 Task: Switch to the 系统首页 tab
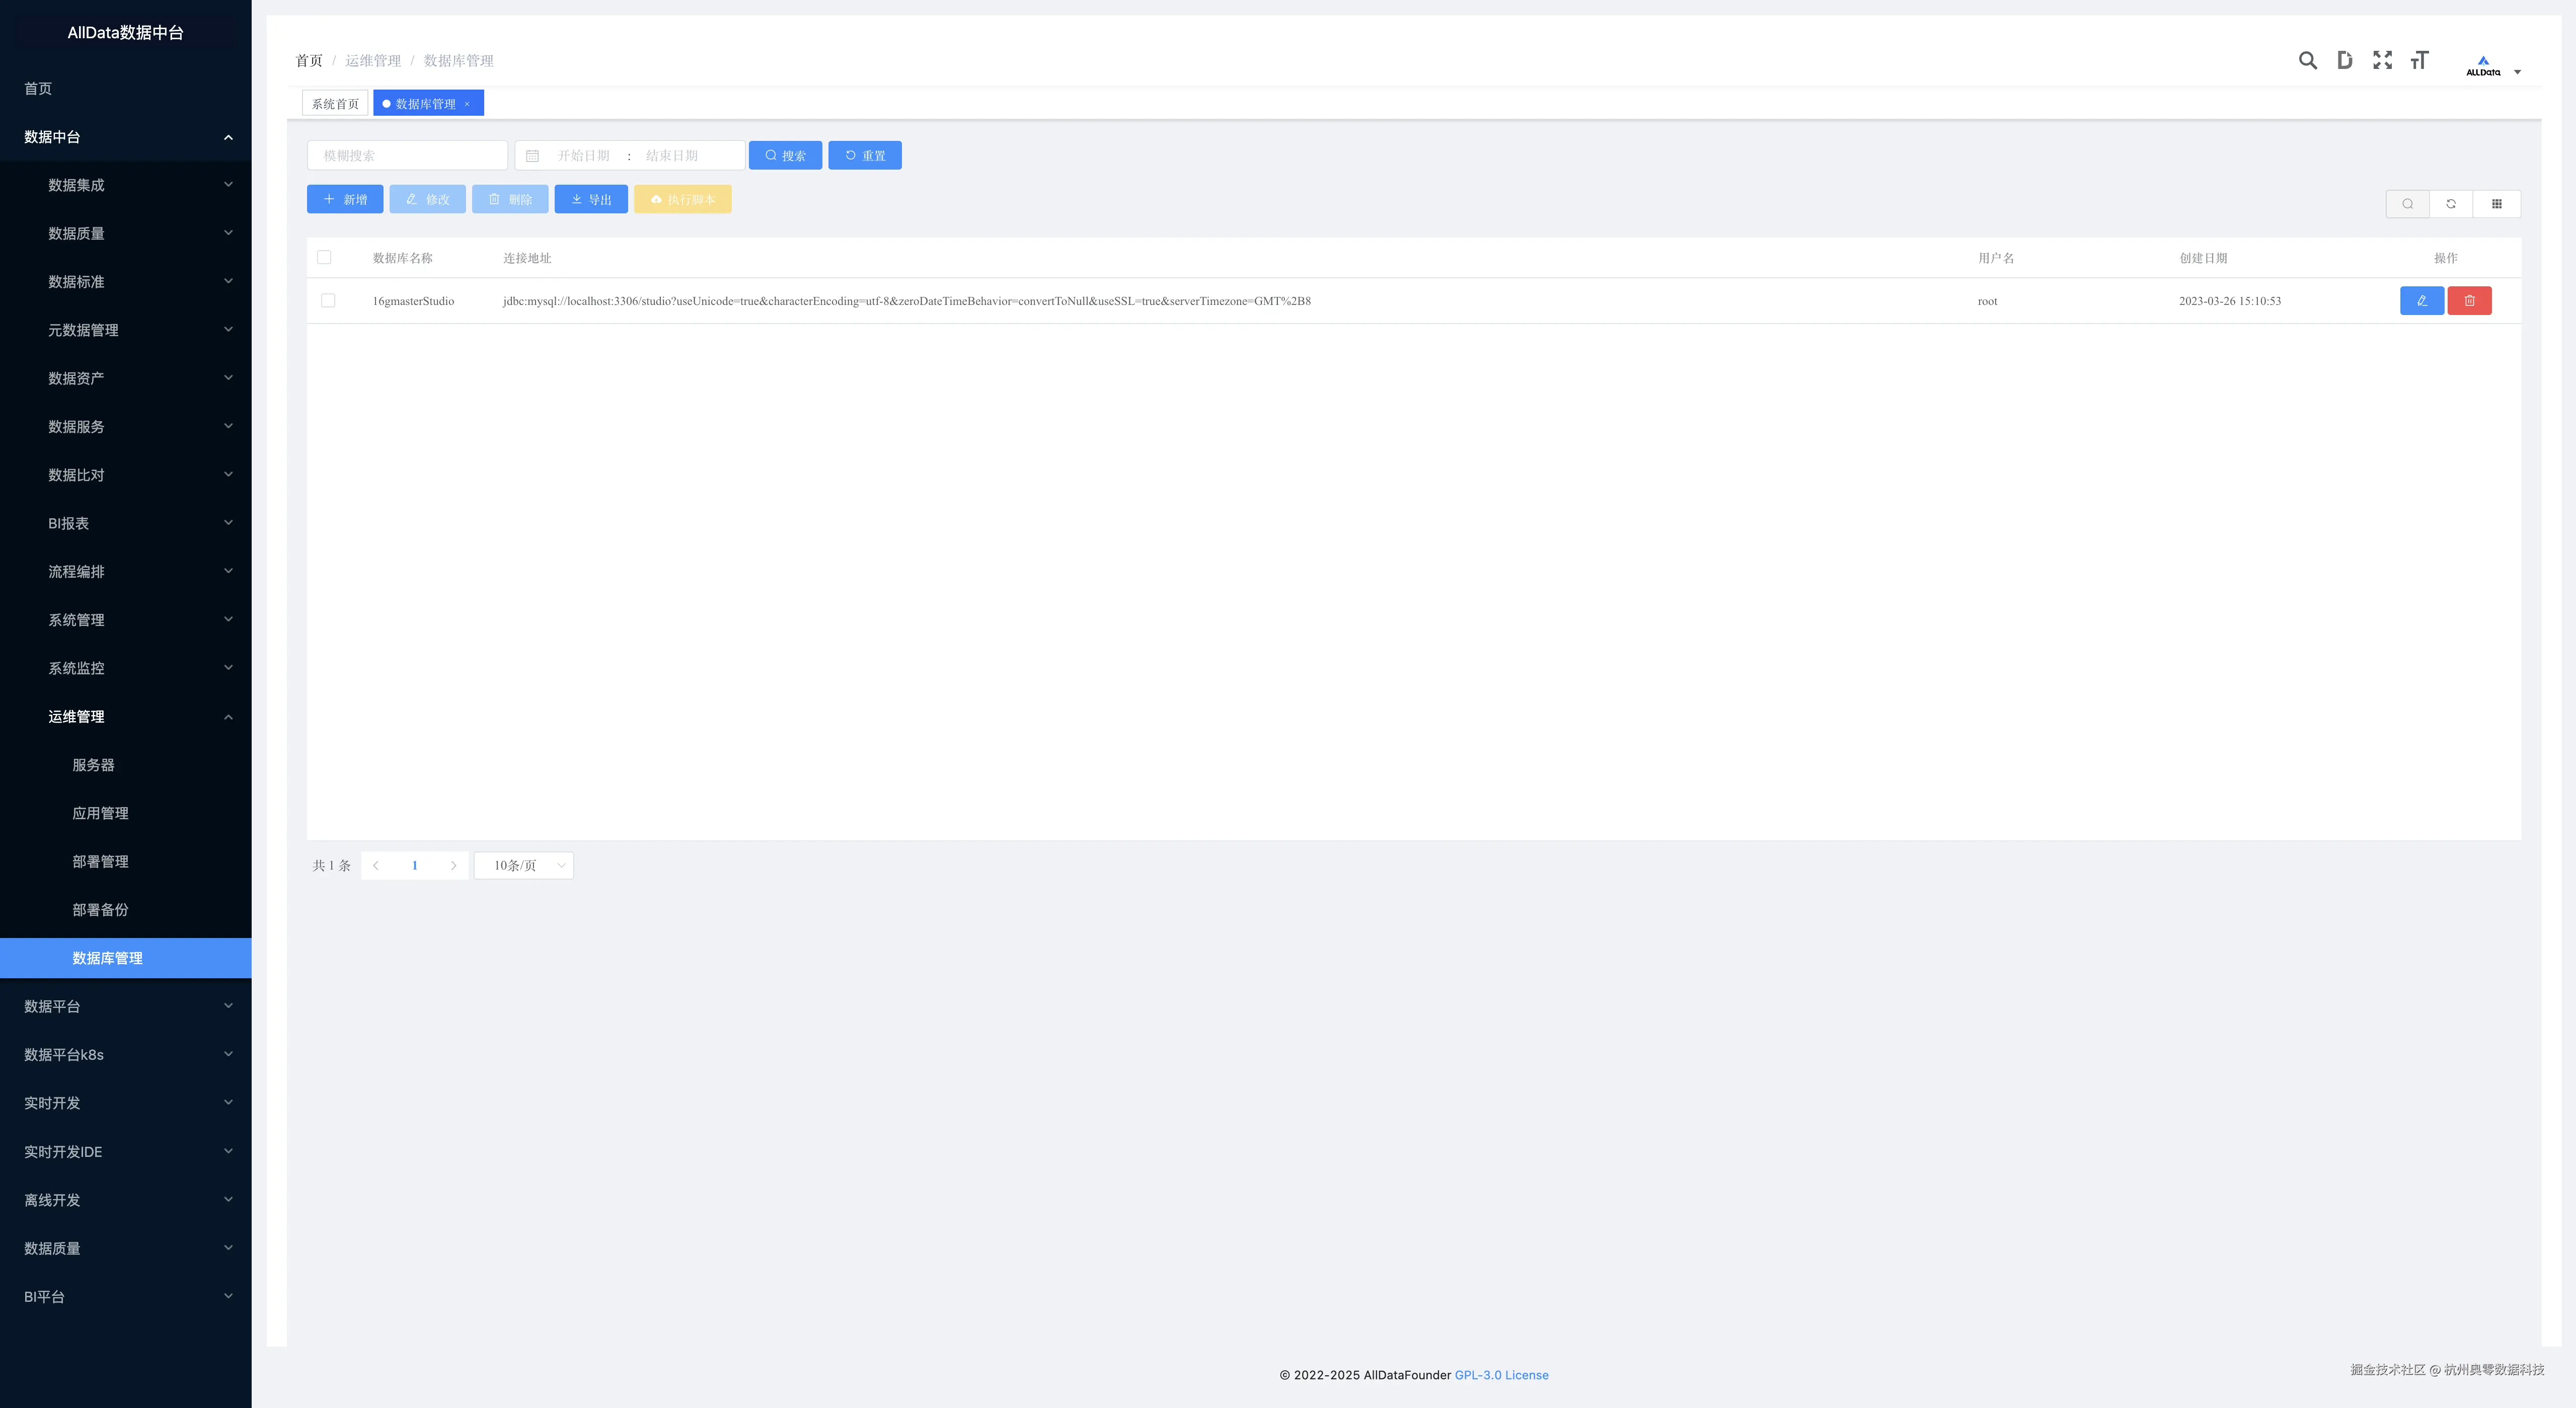tap(335, 104)
